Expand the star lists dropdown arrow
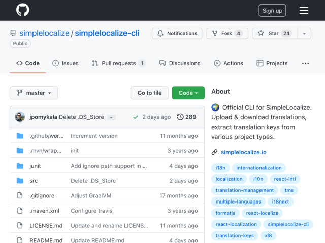Image resolution: width=325 pixels, height=243 pixels. pyautogui.click(x=304, y=33)
